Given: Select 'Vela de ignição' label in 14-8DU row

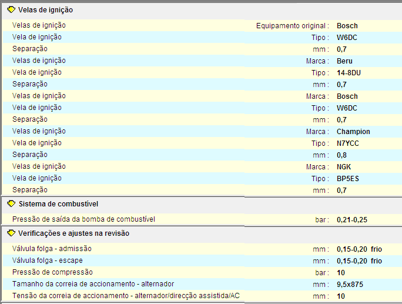Looking at the screenshot, I should point(37,72).
